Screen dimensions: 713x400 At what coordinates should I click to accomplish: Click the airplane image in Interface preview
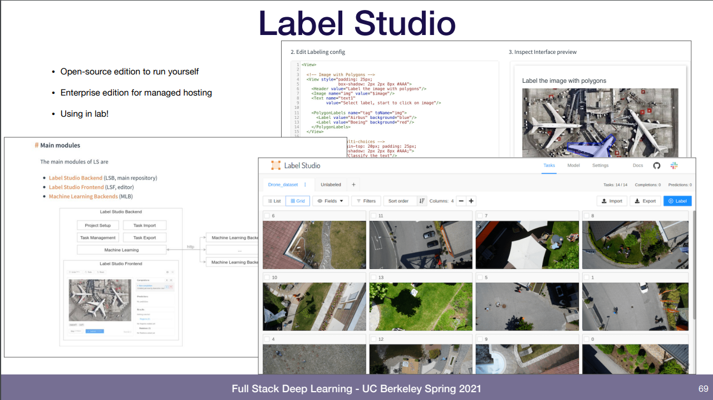pyautogui.click(x=600, y=123)
